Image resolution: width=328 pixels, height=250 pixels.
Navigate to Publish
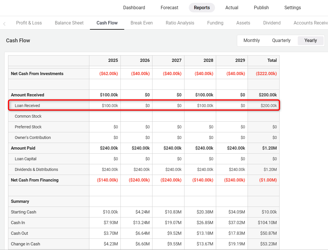[x=261, y=8]
